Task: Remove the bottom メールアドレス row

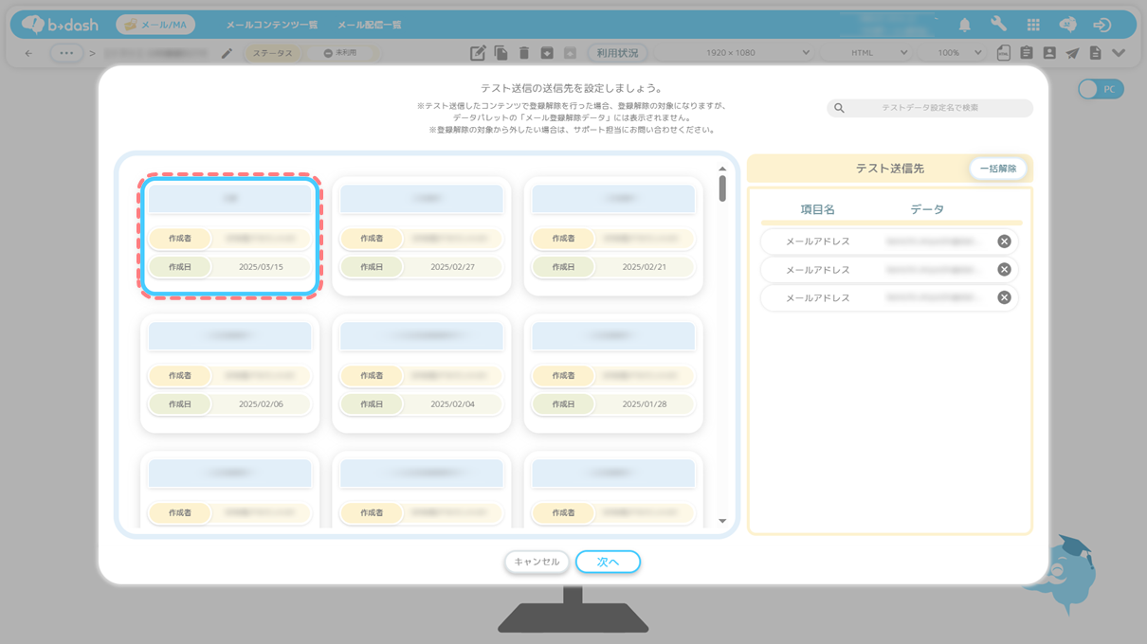Action: click(1004, 297)
